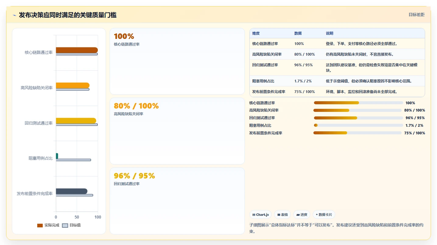The width and height of the screenshot is (437, 245).
Task: Click the Chart.js tag pill
Action: pos(260,215)
